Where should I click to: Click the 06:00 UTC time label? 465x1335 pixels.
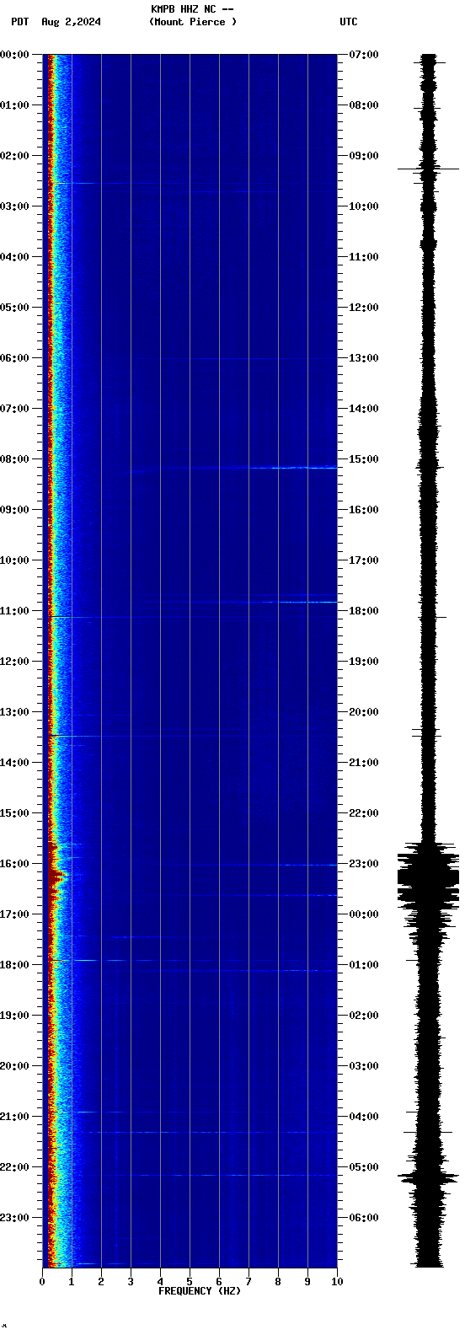pyautogui.click(x=364, y=1218)
